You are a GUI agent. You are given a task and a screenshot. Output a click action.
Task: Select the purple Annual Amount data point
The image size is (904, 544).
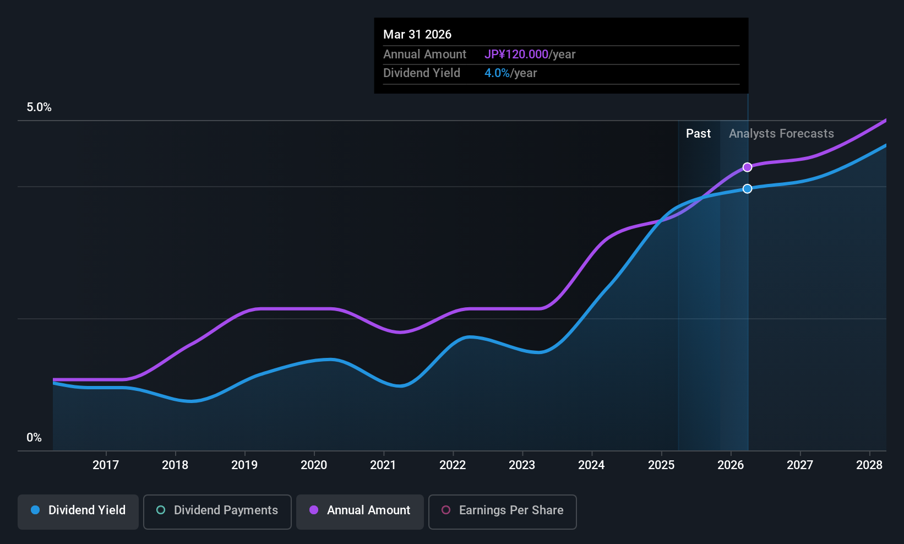[x=747, y=167]
